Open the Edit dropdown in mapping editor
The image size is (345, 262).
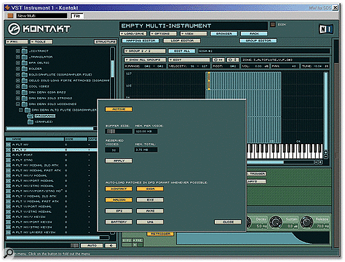(189, 60)
